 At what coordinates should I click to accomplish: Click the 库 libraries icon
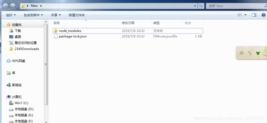(x=8, y=73)
